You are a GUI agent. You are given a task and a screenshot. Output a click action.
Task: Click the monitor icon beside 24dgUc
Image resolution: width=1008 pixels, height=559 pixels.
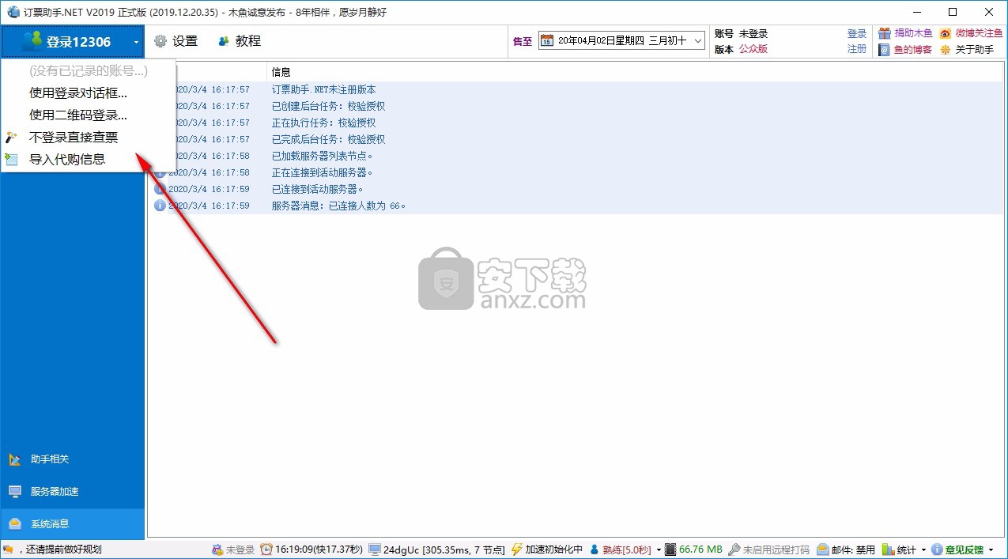click(x=375, y=550)
